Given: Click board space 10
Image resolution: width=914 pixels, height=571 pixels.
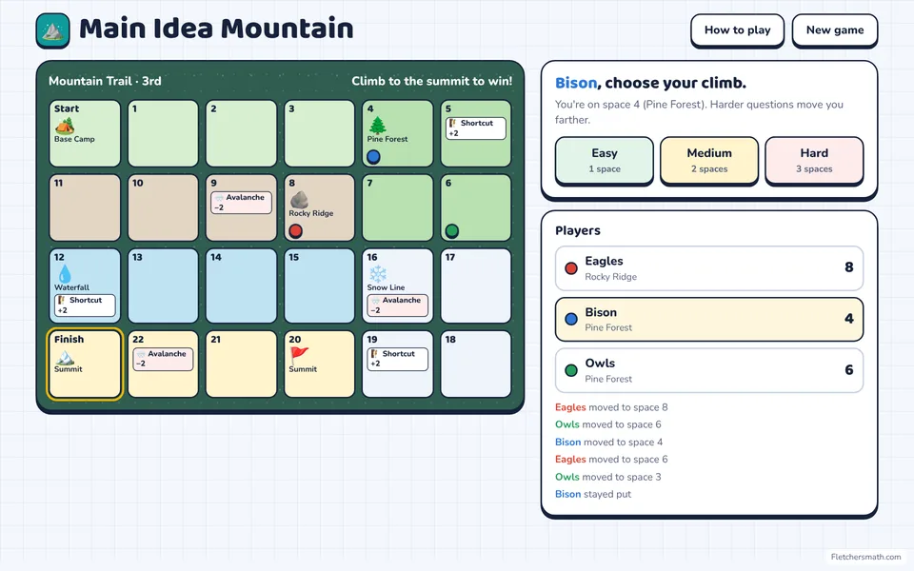Looking at the screenshot, I should pos(163,207).
